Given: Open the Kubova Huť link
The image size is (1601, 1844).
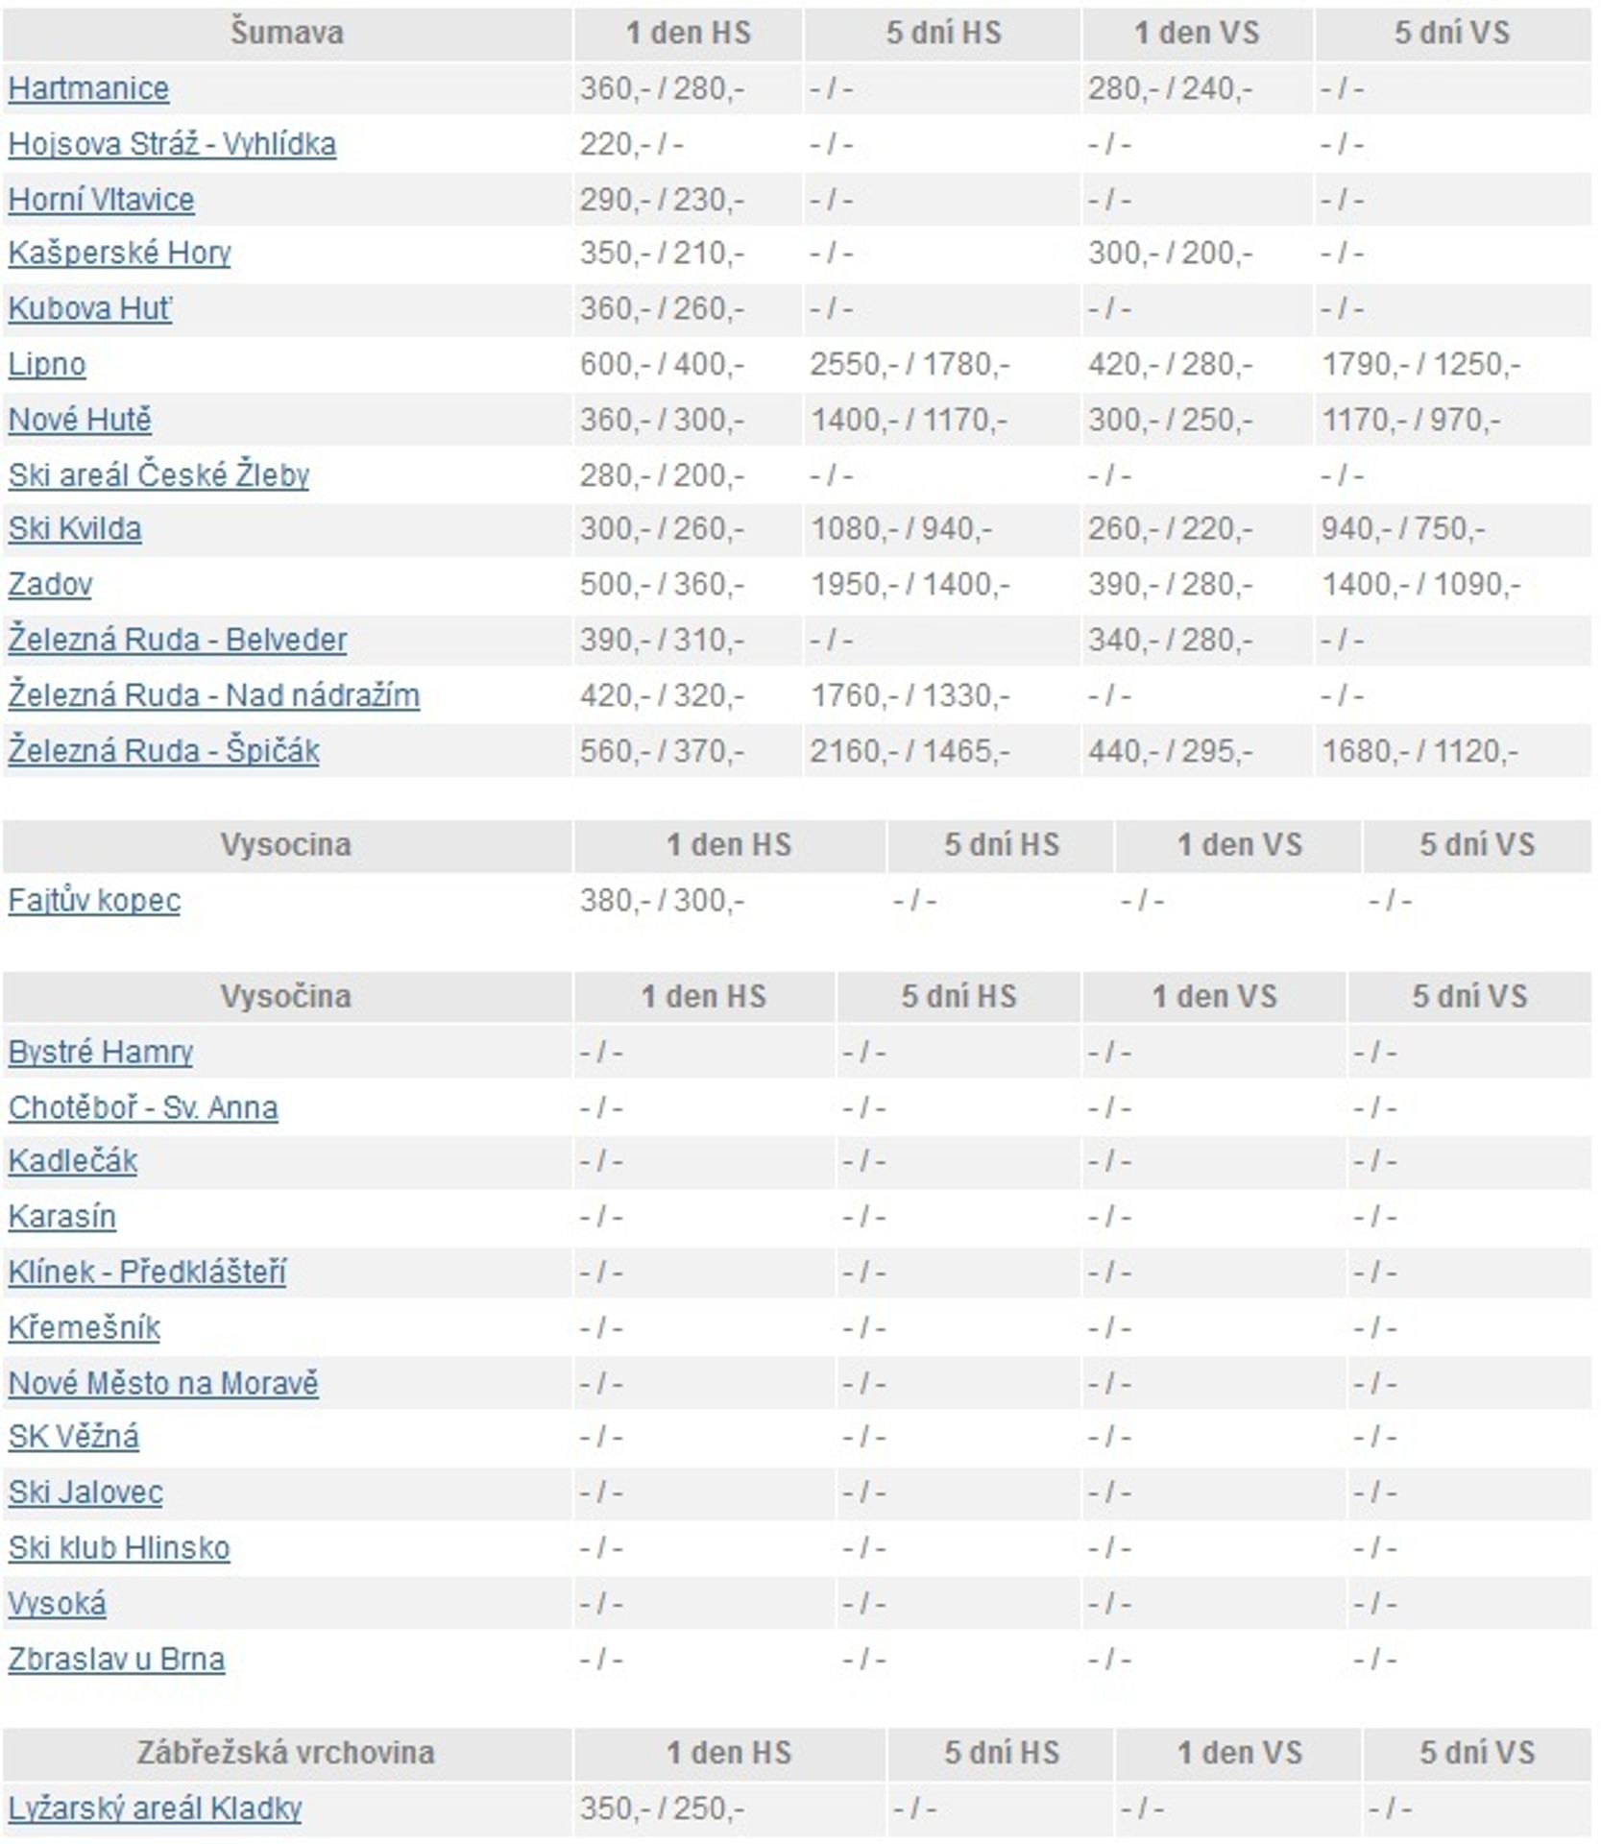Looking at the screenshot, I should tap(89, 308).
